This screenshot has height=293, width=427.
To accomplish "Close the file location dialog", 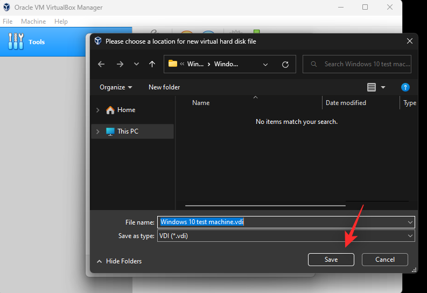I will (x=410, y=41).
